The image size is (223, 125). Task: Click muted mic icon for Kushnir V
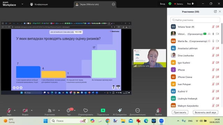coord(213,91)
